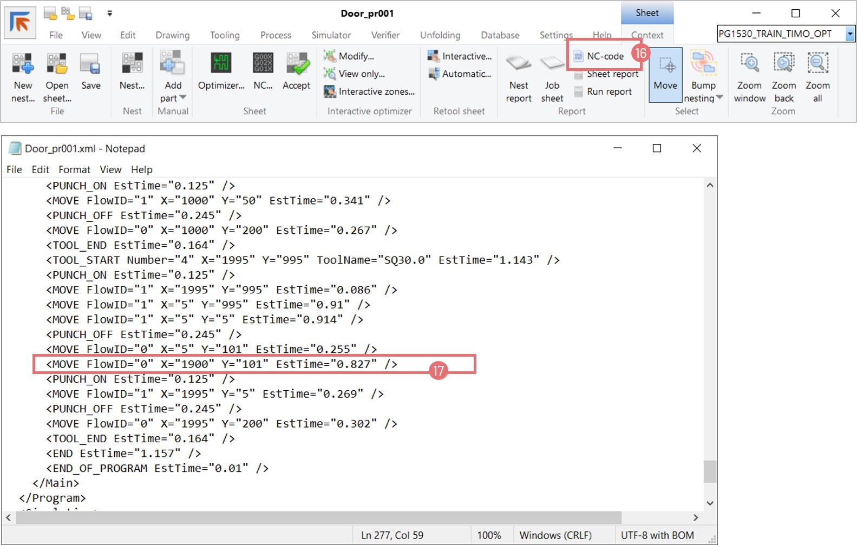857x545 pixels.
Task: Click the Accept checkmark icon
Action: click(297, 64)
